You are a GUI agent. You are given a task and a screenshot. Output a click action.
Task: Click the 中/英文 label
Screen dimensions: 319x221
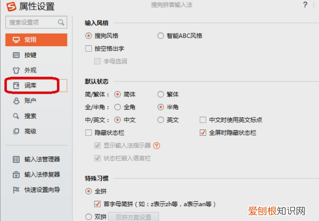pyautogui.click(x=97, y=120)
